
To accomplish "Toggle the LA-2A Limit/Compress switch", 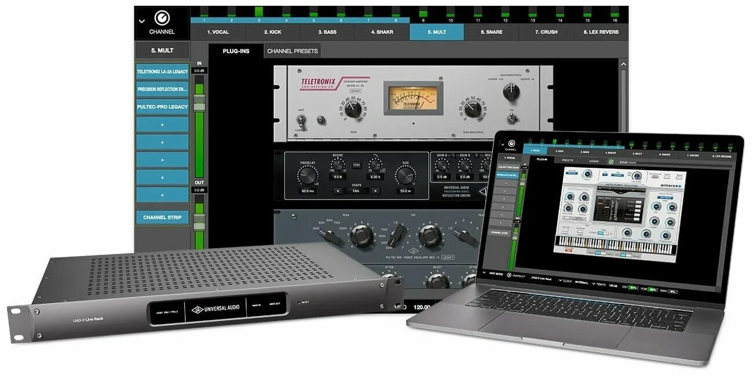I will (x=301, y=121).
